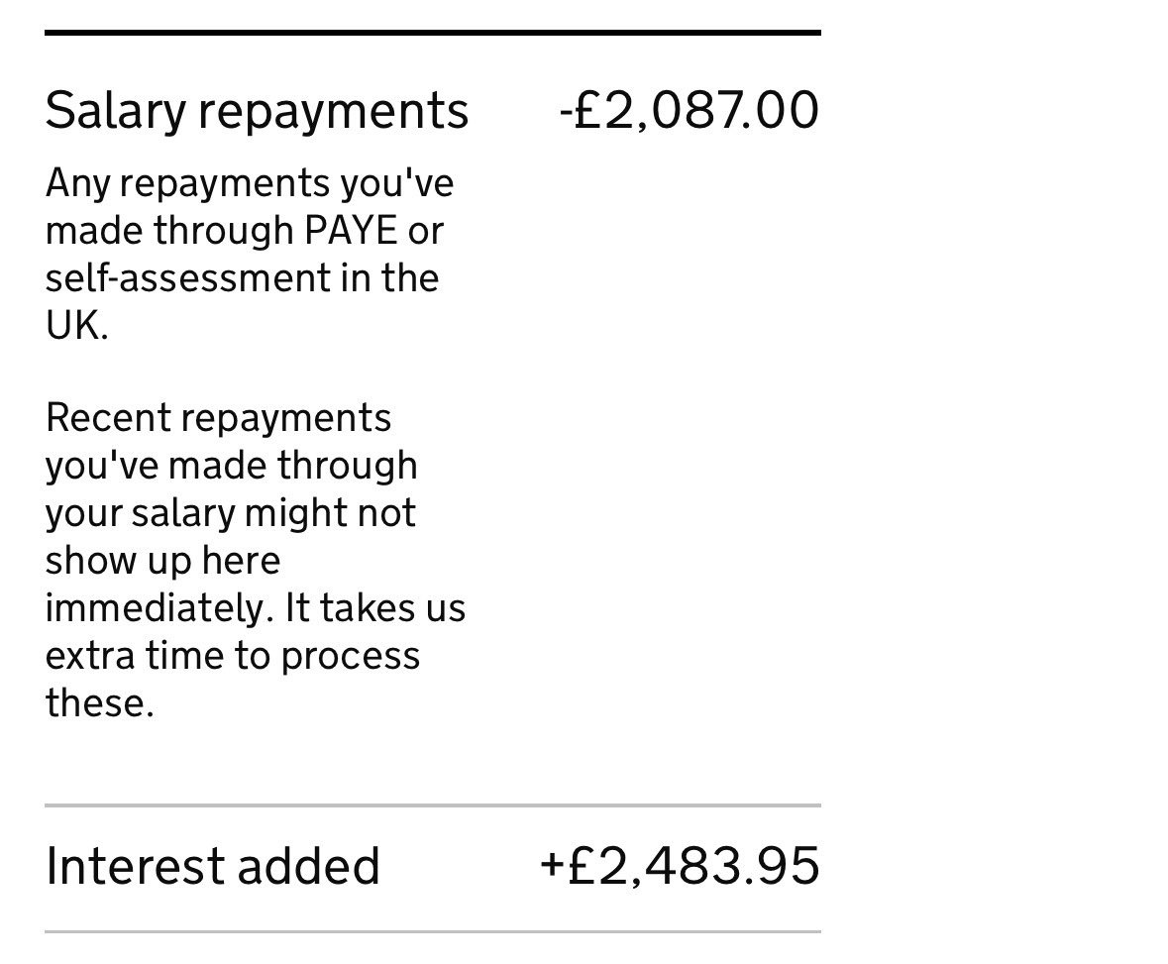This screenshot has height=964, width=1168.
Task: Click the line made through PAYE or
Action: click(x=245, y=230)
